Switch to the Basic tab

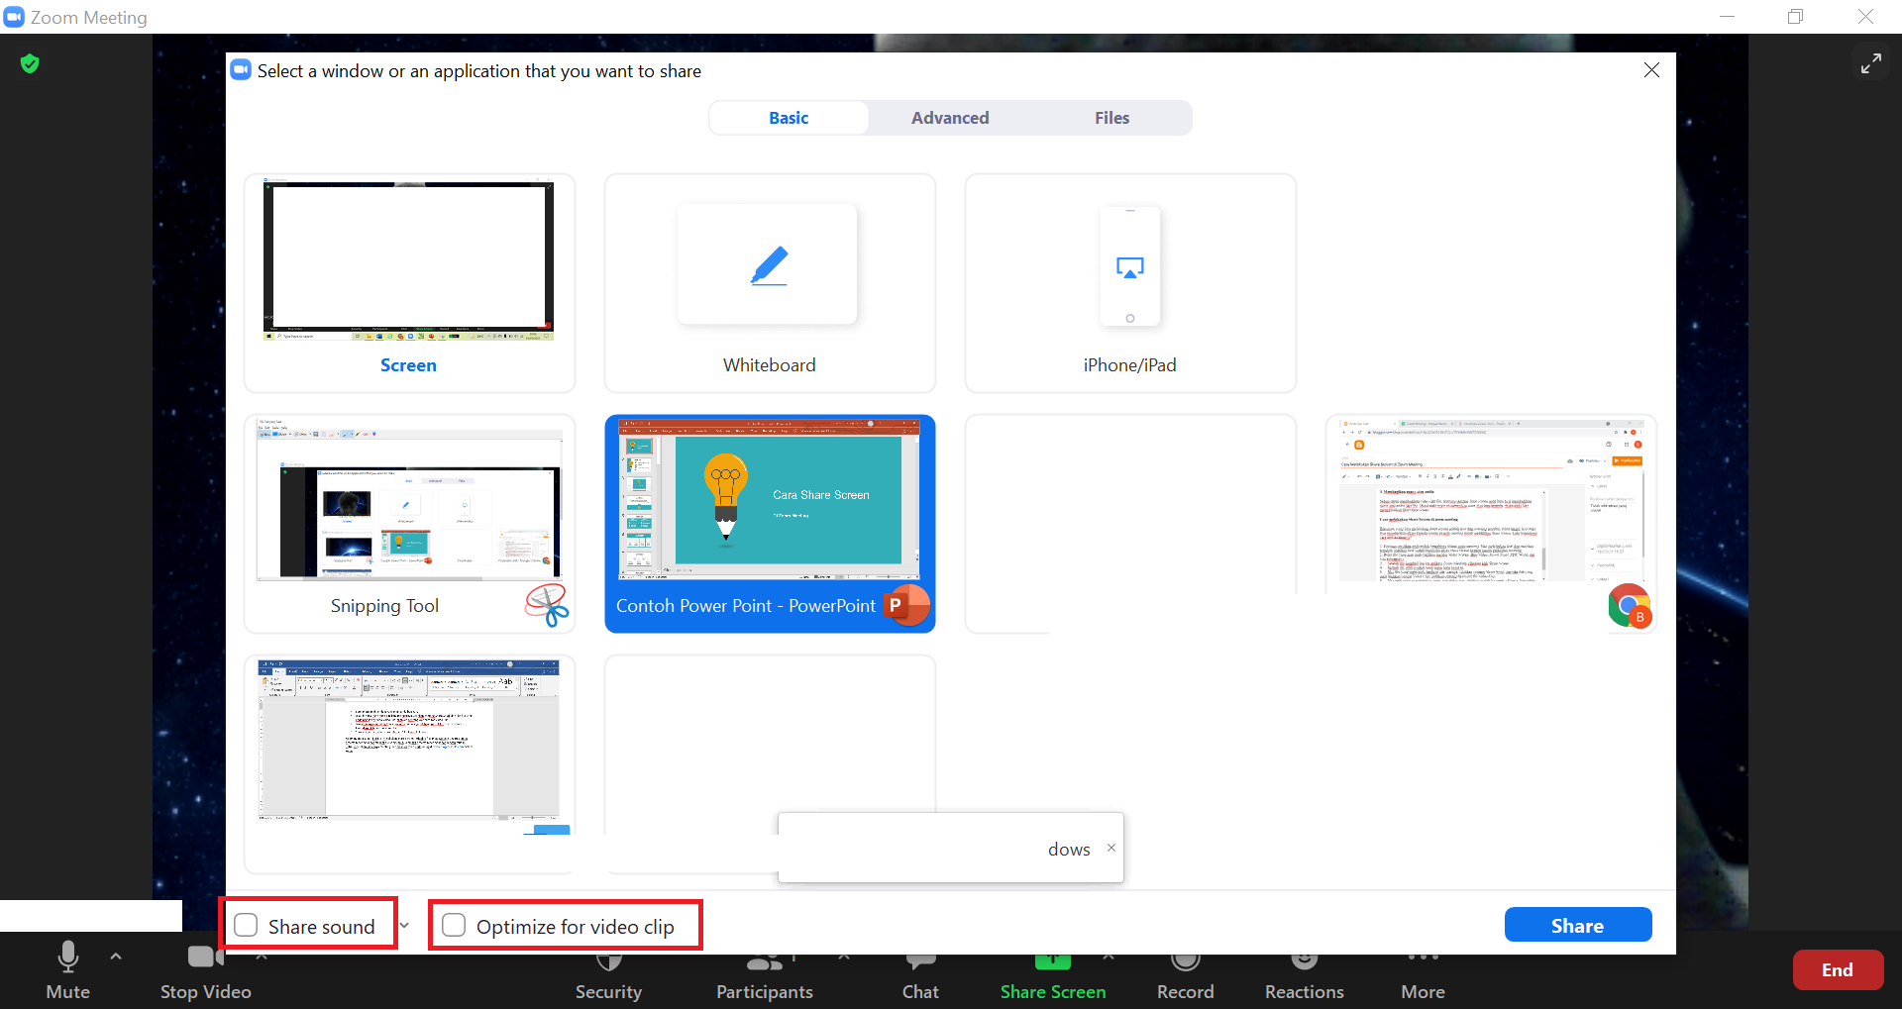click(789, 118)
